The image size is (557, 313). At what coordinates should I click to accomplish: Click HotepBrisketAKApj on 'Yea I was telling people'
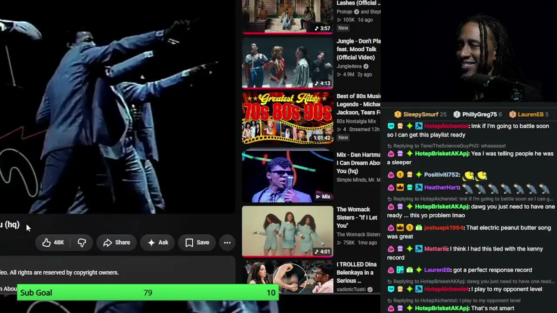[442, 154]
